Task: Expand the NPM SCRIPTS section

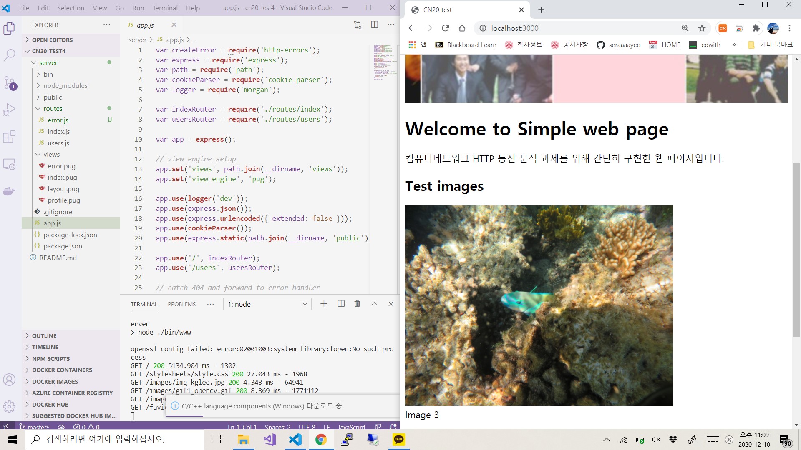Action: pyautogui.click(x=51, y=358)
